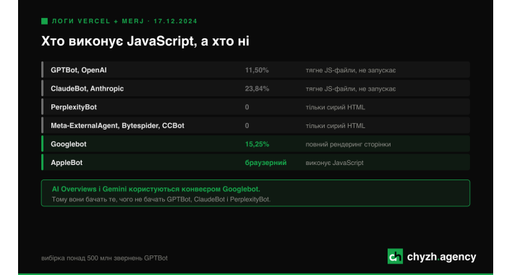Image resolution: width=512 pixels, height=275 pixels.
Task: Click the green 15,25% value
Action: tap(257, 144)
